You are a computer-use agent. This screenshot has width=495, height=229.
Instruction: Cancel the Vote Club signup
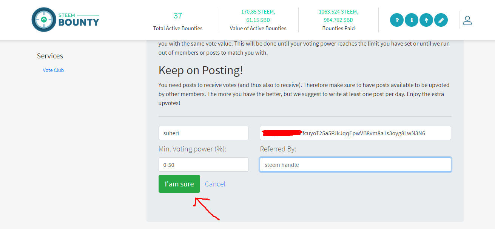tap(215, 184)
